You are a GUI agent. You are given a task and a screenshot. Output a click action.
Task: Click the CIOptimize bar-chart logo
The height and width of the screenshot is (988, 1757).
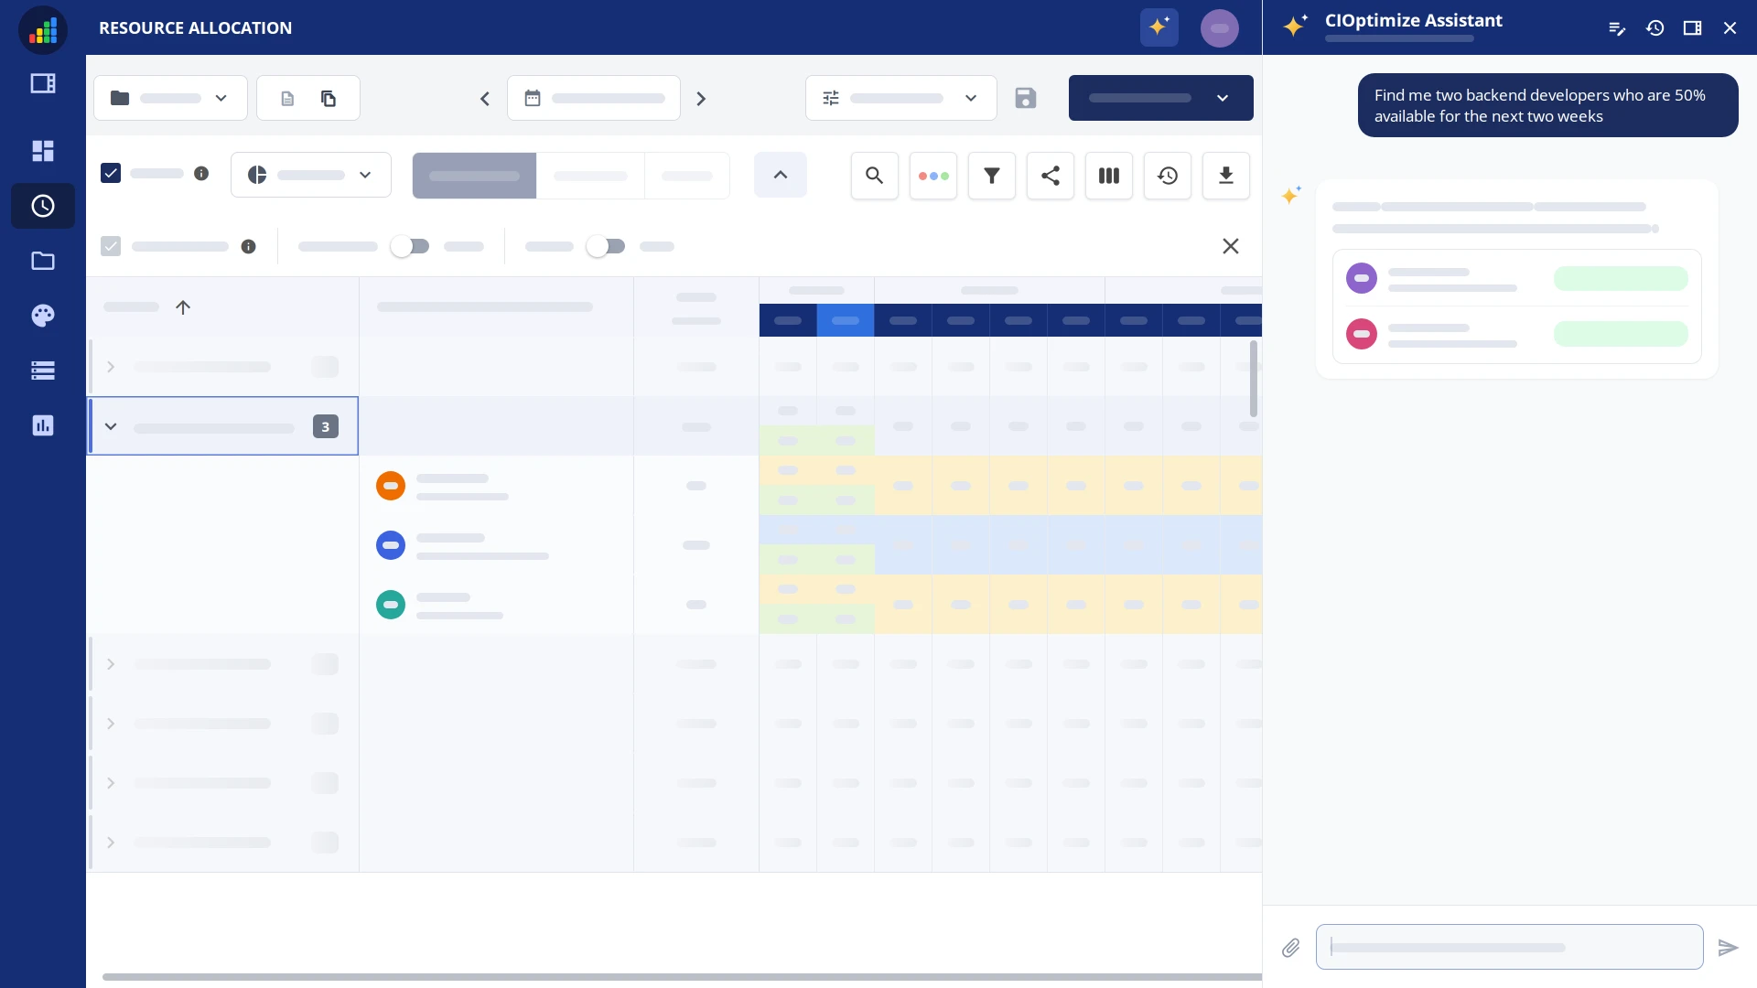[43, 29]
